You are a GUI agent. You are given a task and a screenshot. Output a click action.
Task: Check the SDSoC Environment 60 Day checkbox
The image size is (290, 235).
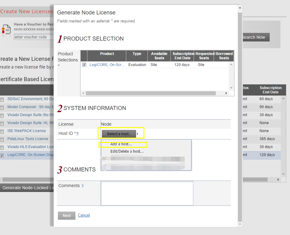pyautogui.click(x=2, y=99)
